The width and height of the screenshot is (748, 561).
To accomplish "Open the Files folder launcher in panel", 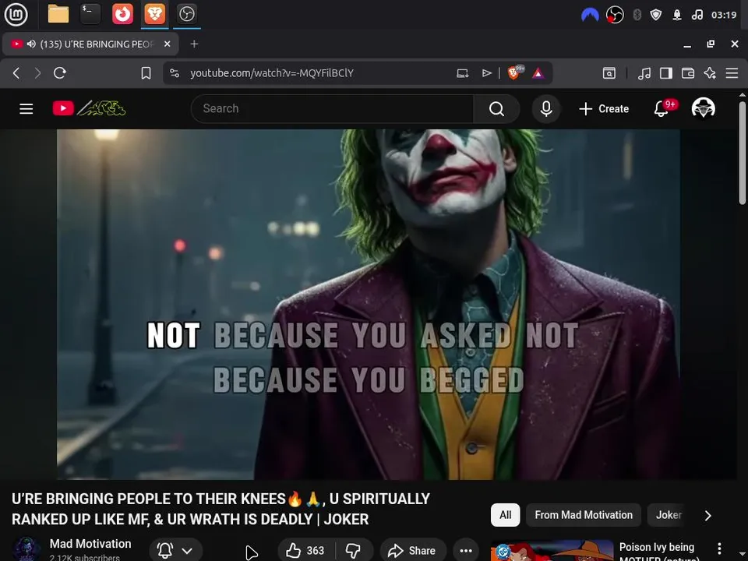I will 58,14.
